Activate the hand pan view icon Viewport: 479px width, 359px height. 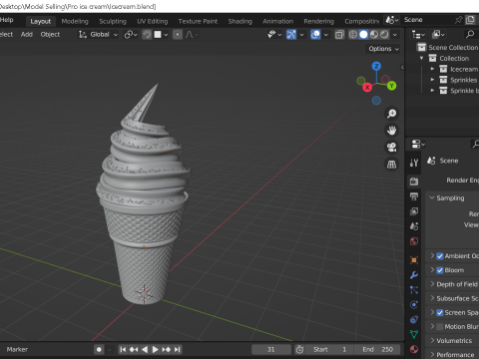[x=391, y=131]
